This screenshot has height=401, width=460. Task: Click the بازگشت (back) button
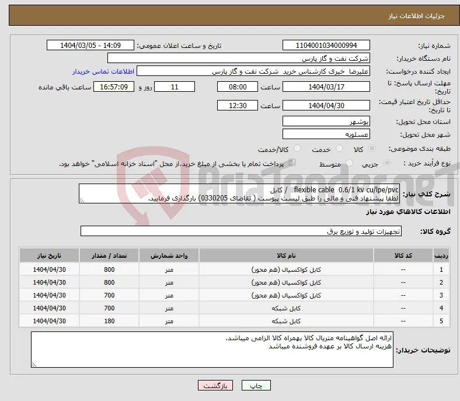coord(215,385)
